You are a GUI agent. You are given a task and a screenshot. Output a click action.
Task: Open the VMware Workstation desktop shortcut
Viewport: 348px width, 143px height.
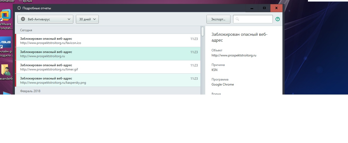6,20
